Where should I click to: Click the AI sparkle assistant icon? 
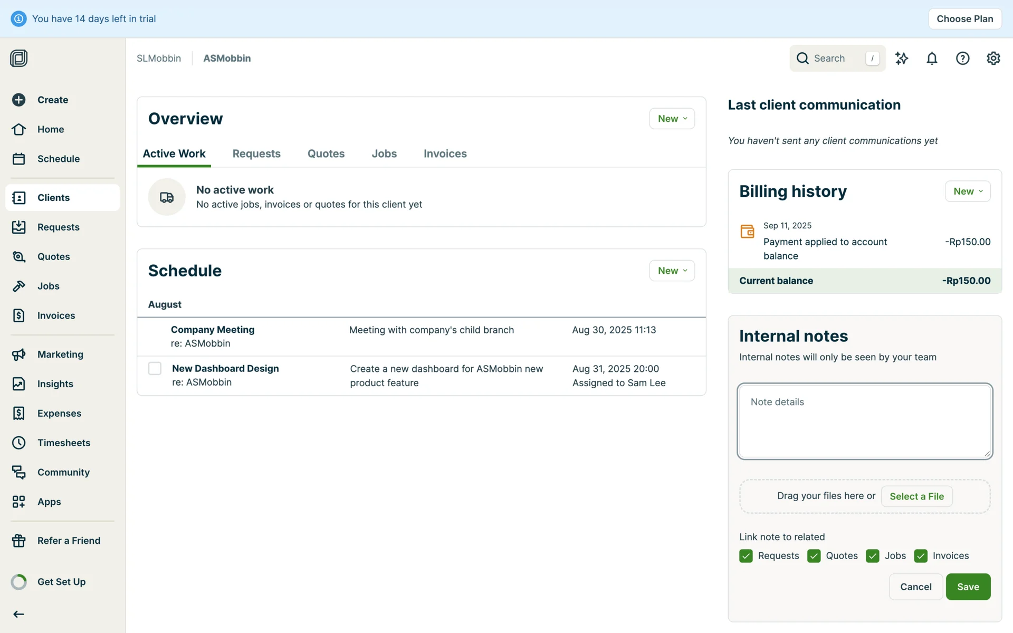pyautogui.click(x=902, y=59)
